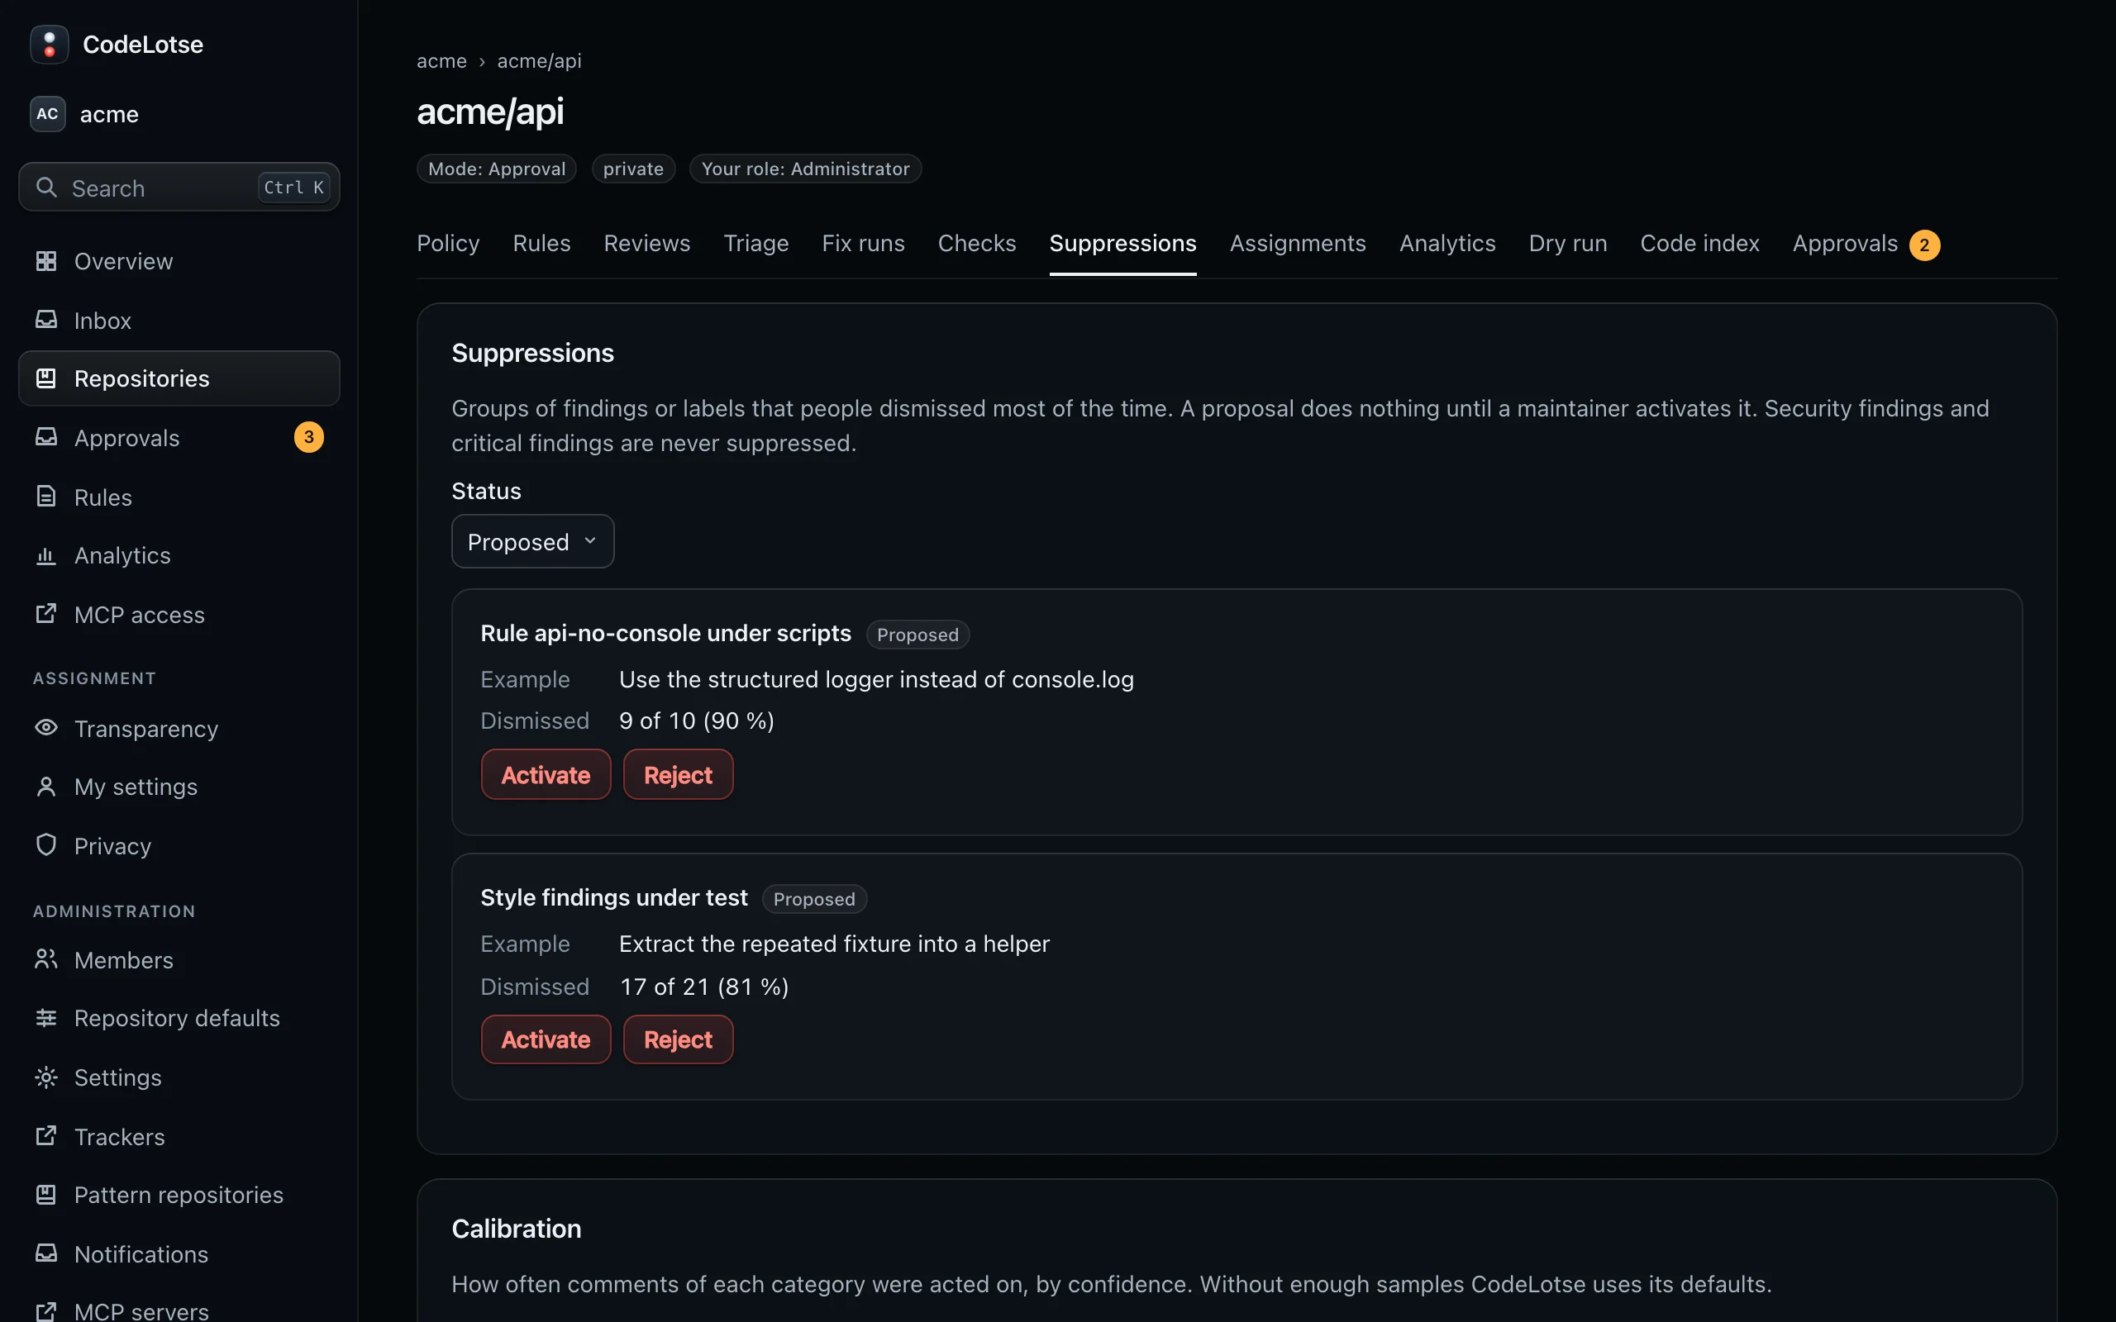
Task: Activate Style findings under test suppression
Action: click(x=546, y=1039)
